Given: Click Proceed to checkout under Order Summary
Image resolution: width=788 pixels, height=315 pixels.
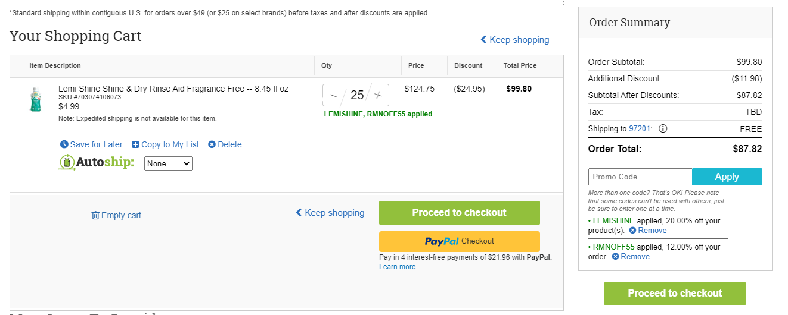Looking at the screenshot, I should (x=675, y=294).
